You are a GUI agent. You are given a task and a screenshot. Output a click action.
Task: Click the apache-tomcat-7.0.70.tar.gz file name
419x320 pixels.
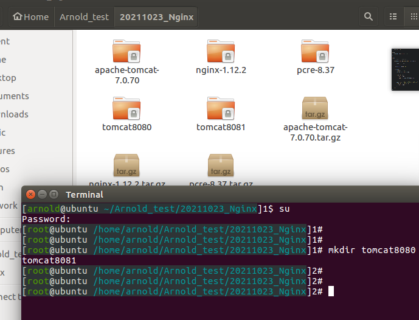pos(316,133)
